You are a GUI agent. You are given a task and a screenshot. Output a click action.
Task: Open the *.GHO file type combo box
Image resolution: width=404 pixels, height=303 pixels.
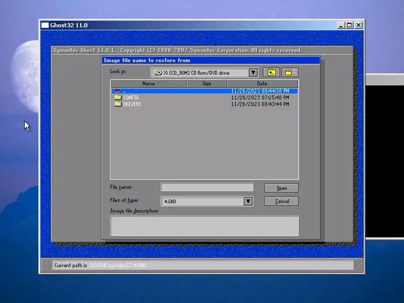click(207, 201)
